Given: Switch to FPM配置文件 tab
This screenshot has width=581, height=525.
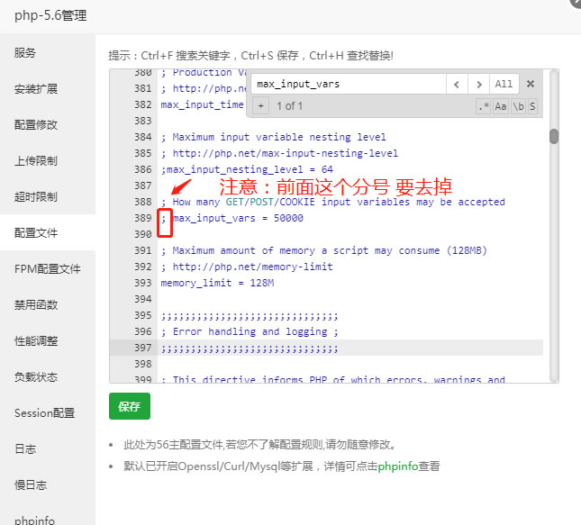Looking at the screenshot, I should tap(47, 268).
